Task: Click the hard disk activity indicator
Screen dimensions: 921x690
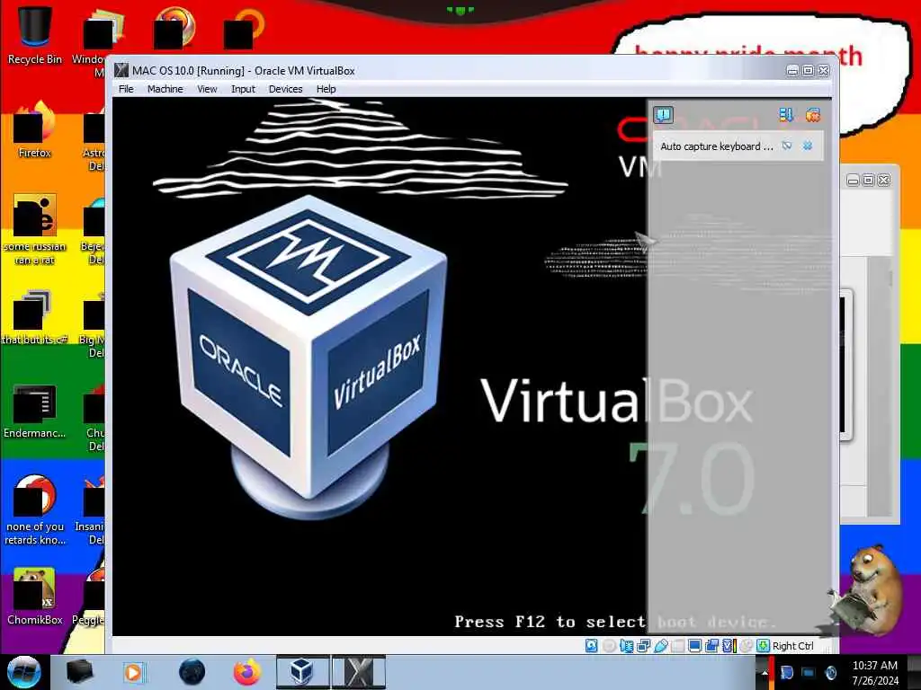Action: pyautogui.click(x=592, y=646)
